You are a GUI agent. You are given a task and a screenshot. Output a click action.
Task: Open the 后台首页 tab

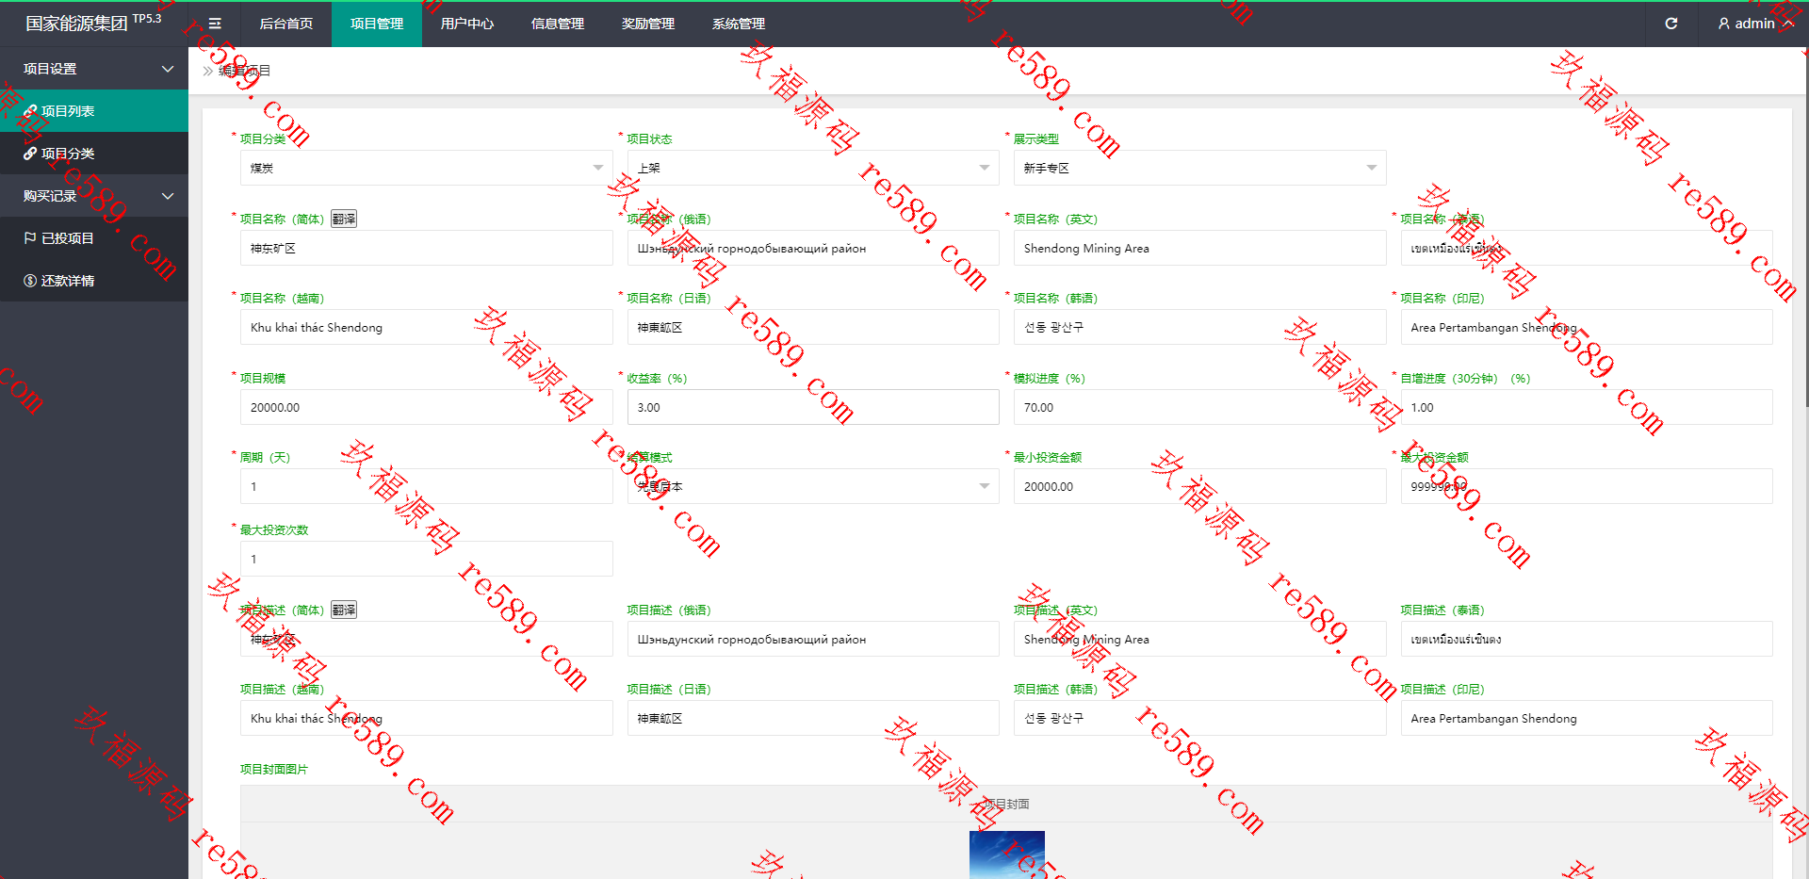pyautogui.click(x=286, y=24)
